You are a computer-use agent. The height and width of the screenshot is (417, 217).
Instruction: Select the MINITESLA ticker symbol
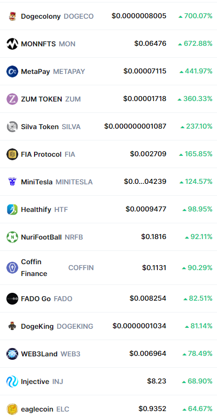pos(74,182)
